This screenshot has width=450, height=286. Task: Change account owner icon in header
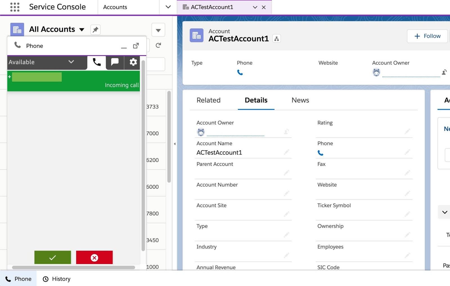tap(444, 72)
